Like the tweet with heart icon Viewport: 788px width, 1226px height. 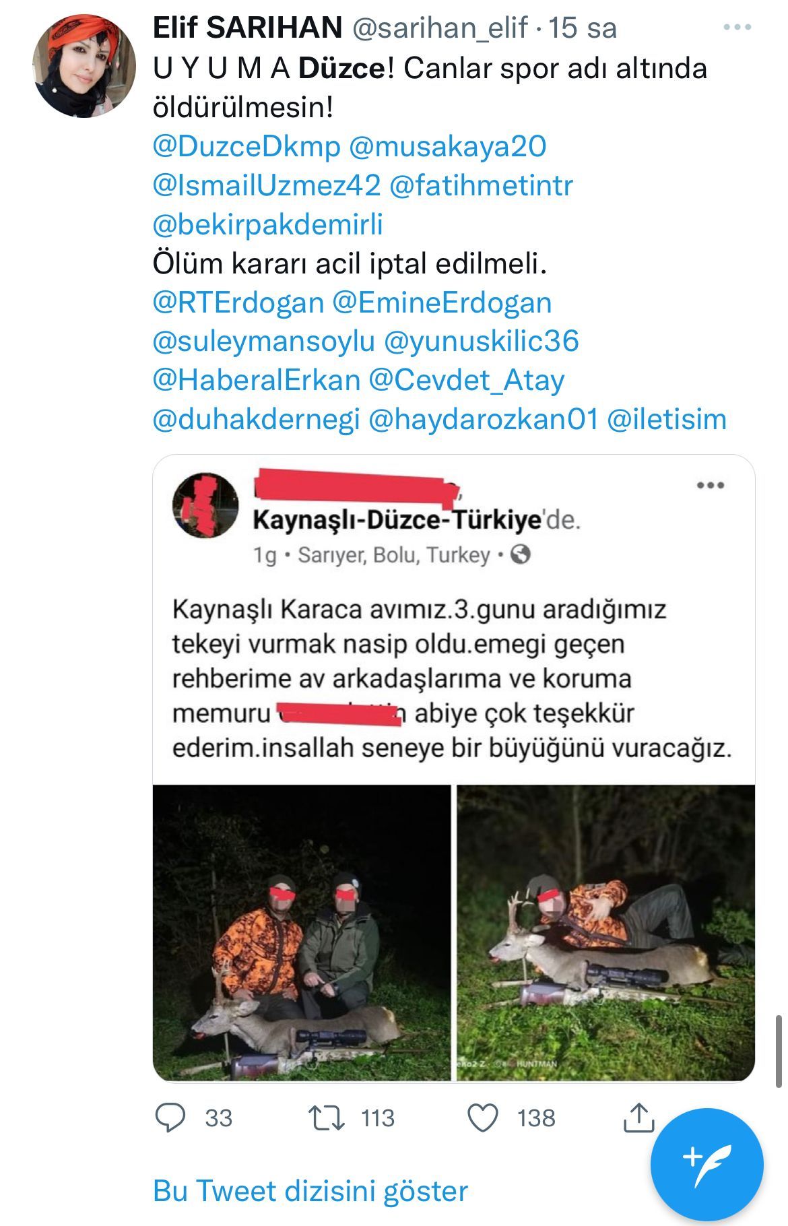[483, 1118]
